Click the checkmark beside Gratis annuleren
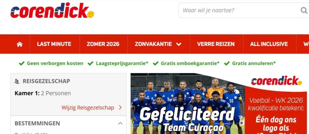Viewport: 309px width, 134px height. click(227, 63)
